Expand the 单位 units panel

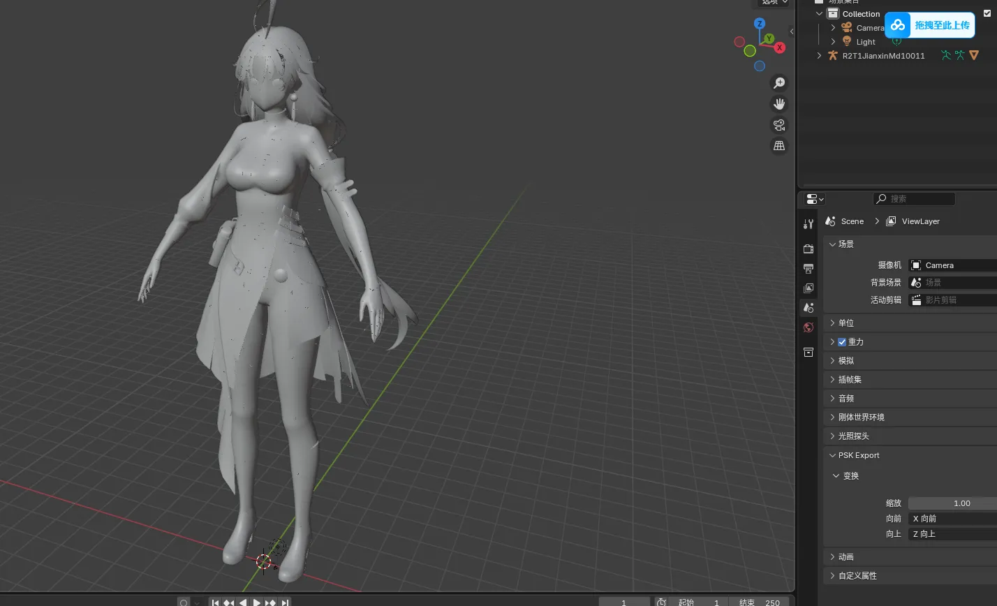832,323
